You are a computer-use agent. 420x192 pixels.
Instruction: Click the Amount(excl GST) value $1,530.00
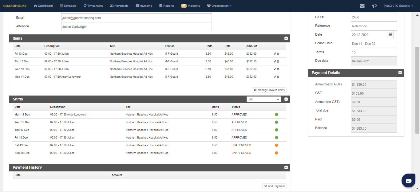pos(374,84)
